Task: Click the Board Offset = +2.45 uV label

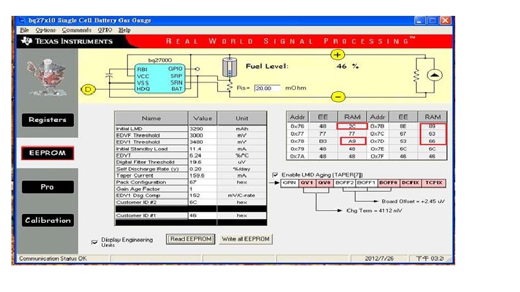Action: (413, 201)
